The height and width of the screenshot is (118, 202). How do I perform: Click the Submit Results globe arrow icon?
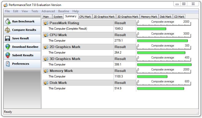8,55
